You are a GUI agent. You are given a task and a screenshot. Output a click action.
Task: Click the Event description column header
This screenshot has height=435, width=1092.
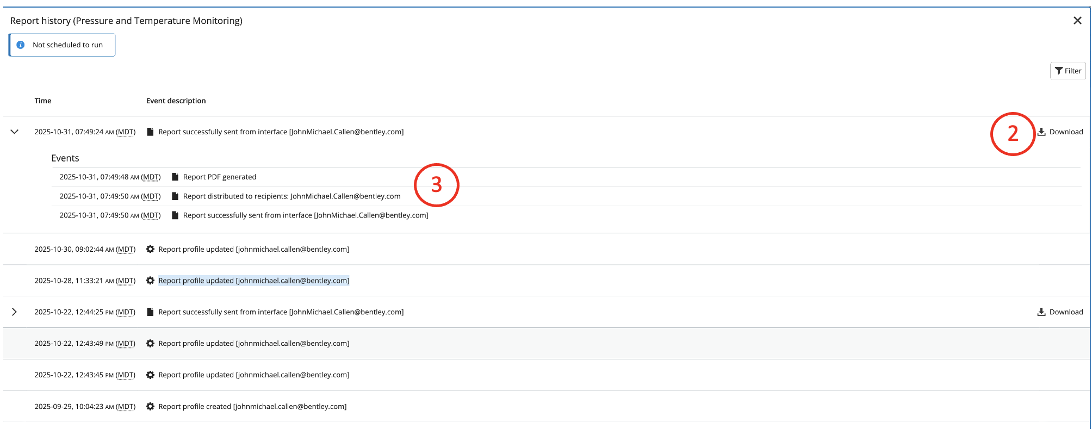tap(176, 101)
